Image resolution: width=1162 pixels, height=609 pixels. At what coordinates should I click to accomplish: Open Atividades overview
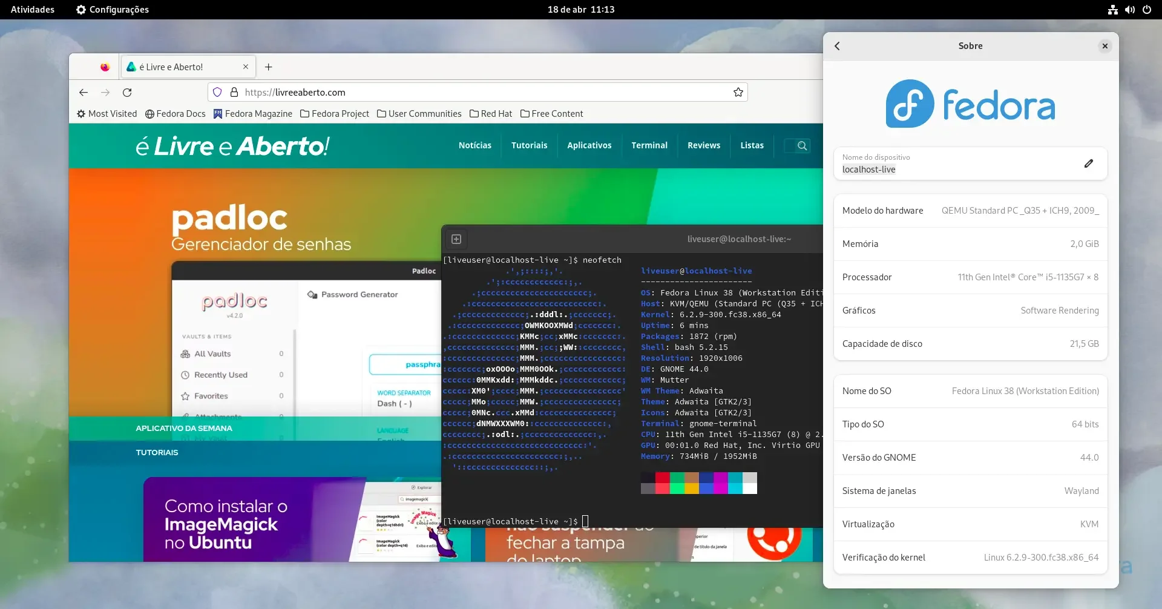point(33,10)
